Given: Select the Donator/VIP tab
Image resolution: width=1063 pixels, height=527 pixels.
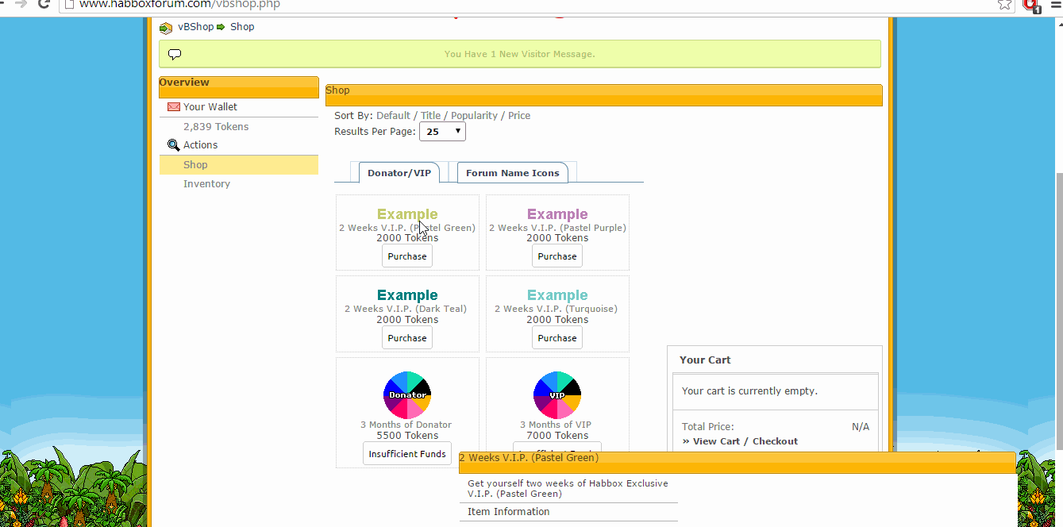Looking at the screenshot, I should click(399, 173).
